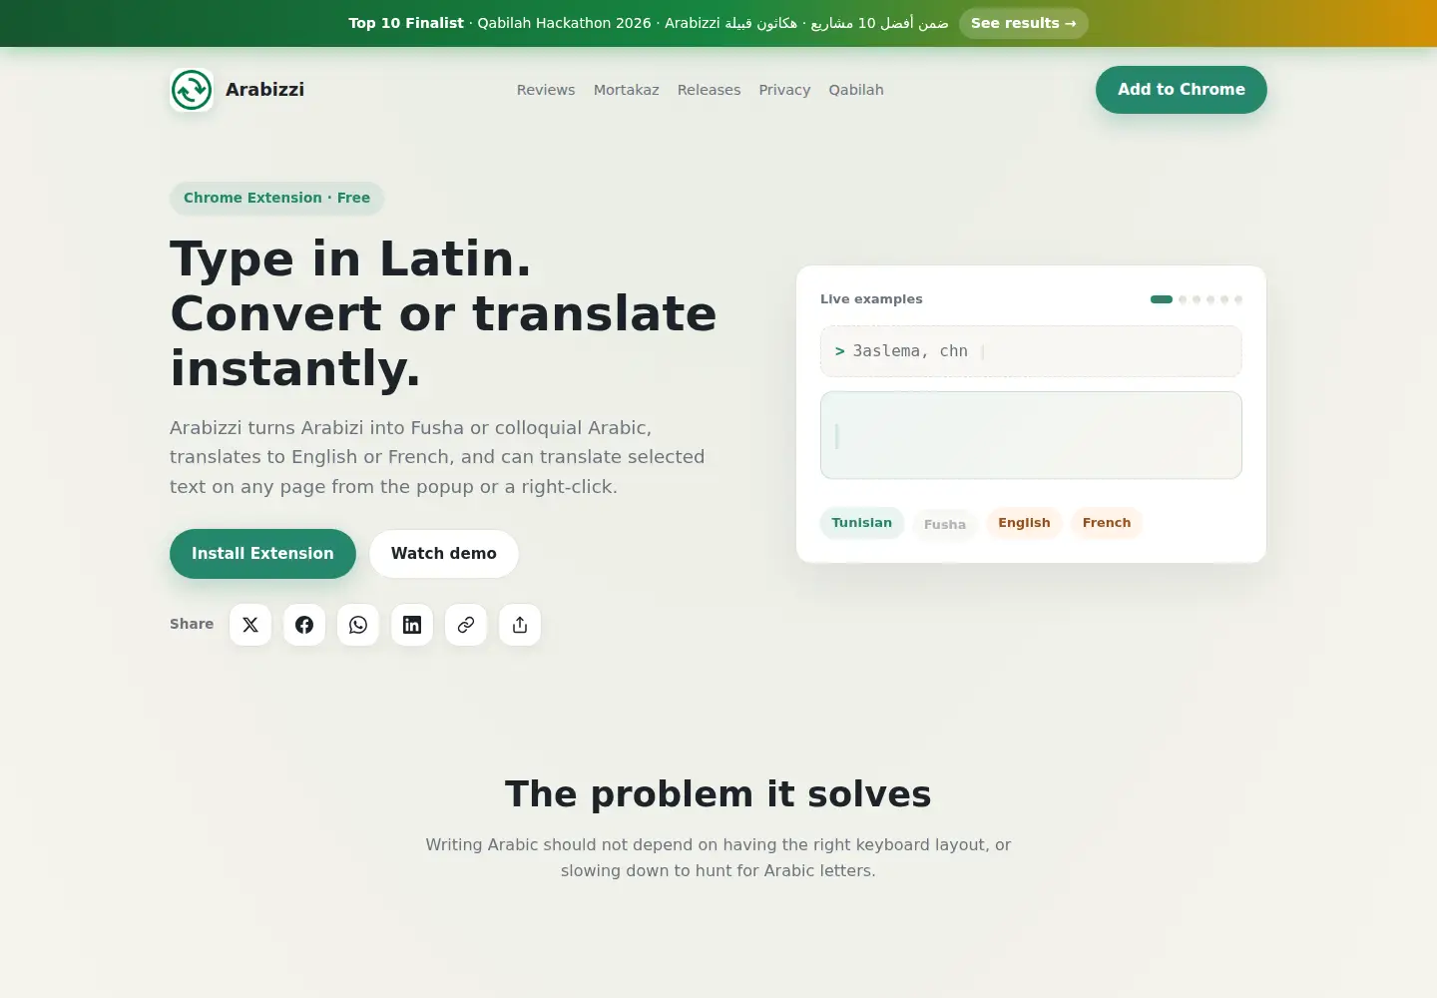Select the Tunisian output chip

point(862,523)
